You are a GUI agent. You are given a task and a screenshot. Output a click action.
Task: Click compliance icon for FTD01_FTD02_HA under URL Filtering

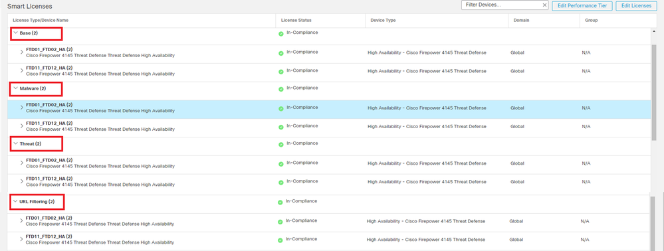(280, 222)
